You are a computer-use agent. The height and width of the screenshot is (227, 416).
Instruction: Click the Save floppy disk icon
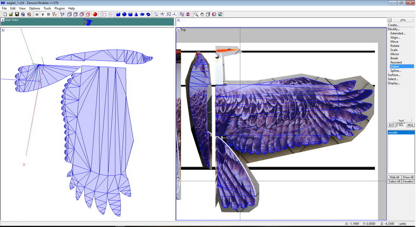[x=17, y=15]
